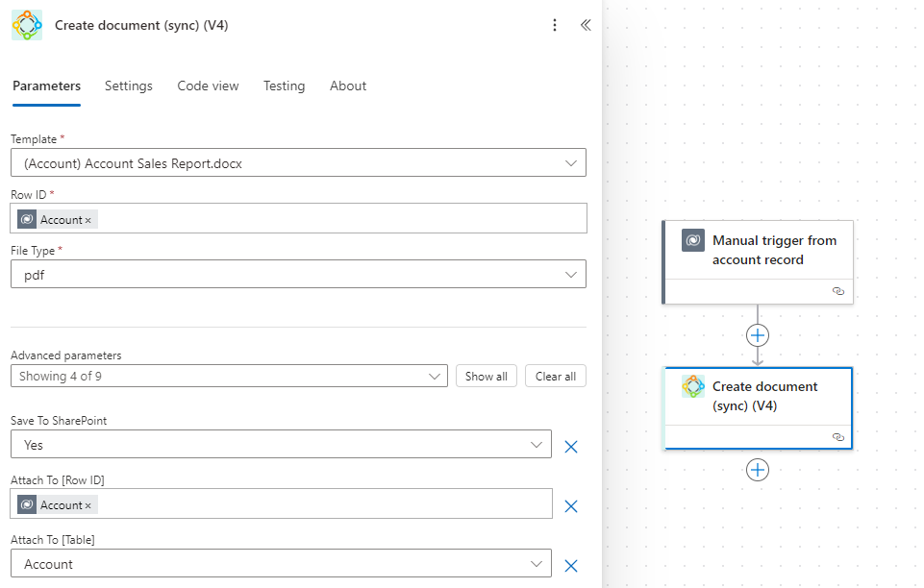Open the Code view tab
924x588 pixels.
[208, 86]
